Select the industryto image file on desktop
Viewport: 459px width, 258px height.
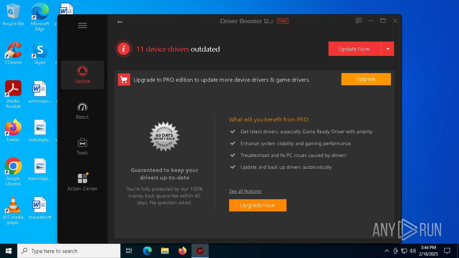point(40,131)
